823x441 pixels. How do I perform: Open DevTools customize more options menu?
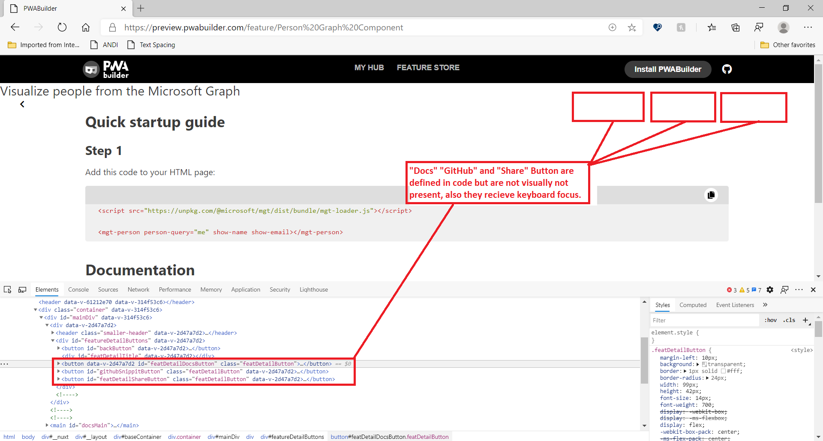pos(799,290)
